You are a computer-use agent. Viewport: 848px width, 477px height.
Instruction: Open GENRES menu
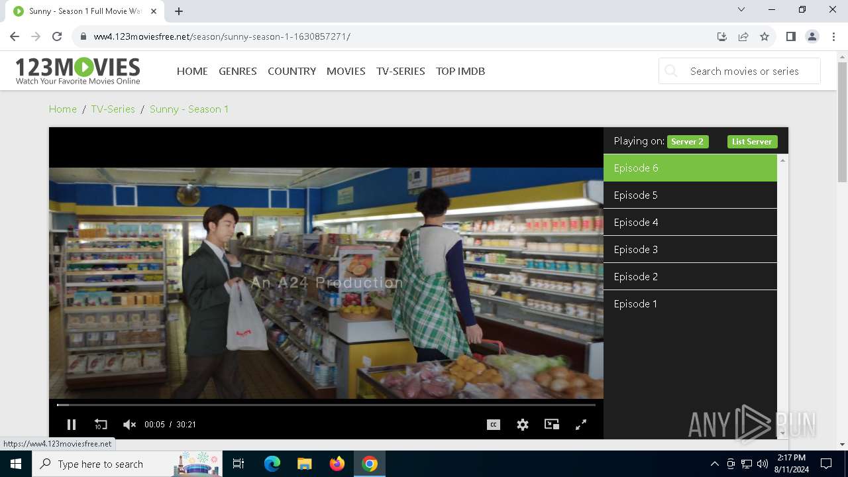tap(238, 71)
